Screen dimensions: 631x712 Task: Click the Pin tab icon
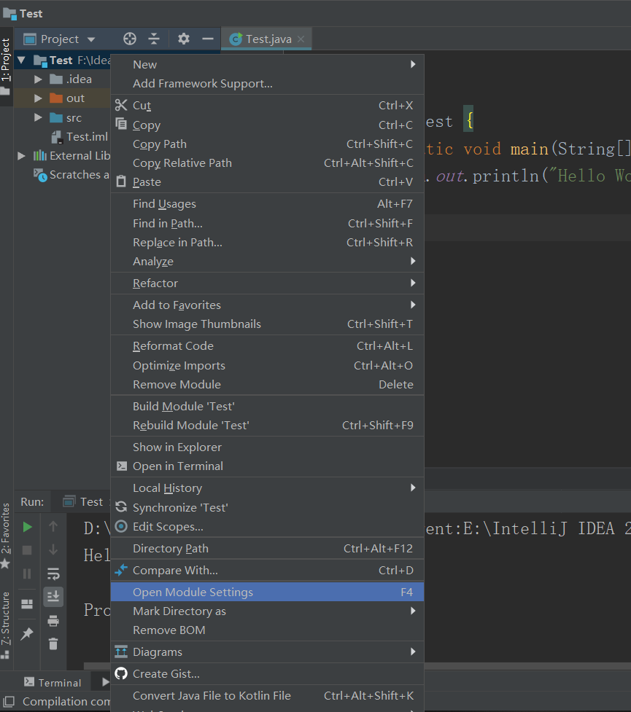[27, 633]
